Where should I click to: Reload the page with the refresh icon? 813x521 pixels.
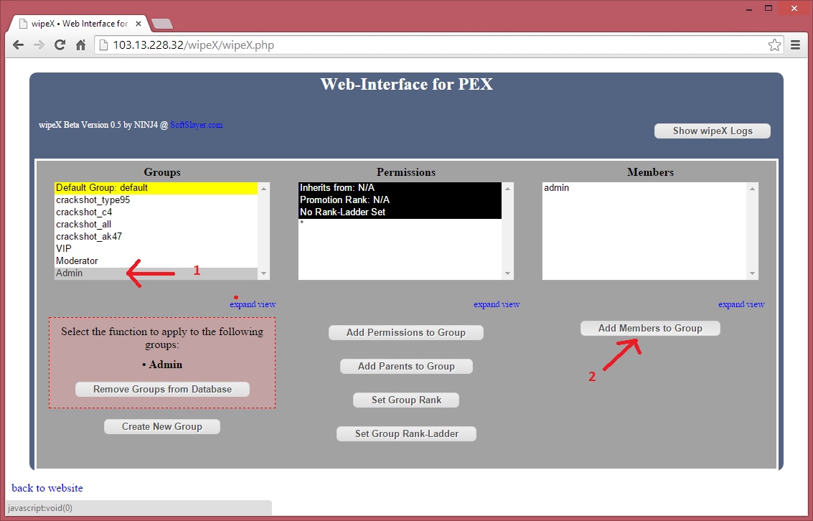(60, 45)
